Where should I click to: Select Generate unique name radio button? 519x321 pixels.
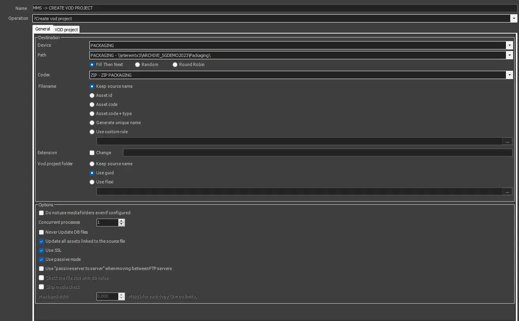point(92,123)
